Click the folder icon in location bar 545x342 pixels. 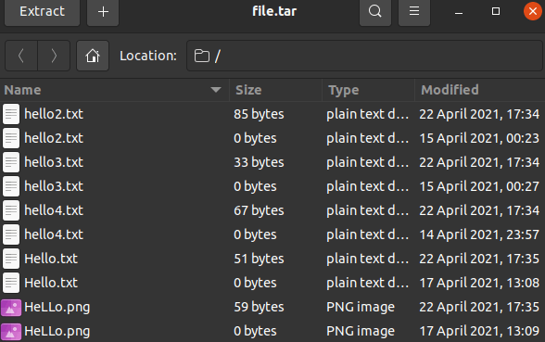point(202,56)
